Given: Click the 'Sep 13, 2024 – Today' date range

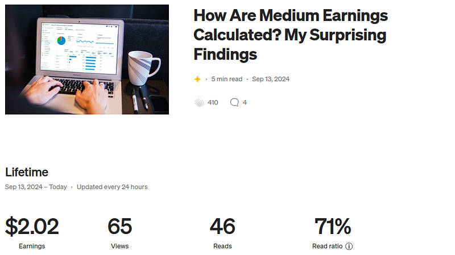Looking at the screenshot, I should (x=36, y=187).
